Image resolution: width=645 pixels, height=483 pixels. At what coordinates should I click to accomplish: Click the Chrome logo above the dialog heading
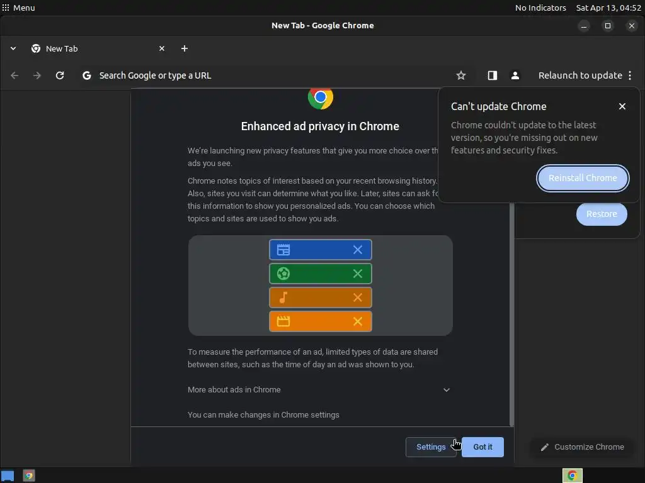pos(321,97)
